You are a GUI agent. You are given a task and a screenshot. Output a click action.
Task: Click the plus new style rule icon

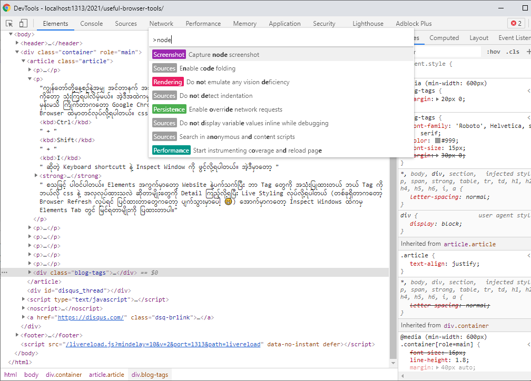[528, 52]
